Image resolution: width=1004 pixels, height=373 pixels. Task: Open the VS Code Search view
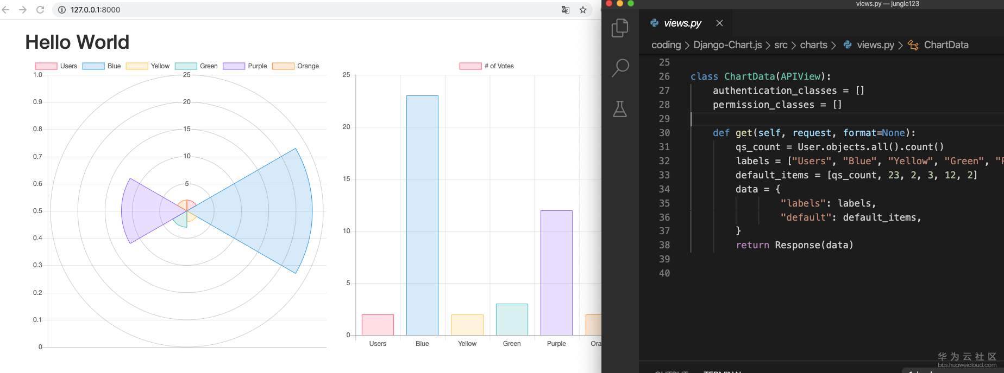[x=620, y=68]
